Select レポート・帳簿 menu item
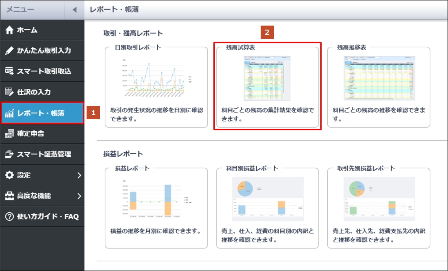448x271 pixels. pos(42,113)
